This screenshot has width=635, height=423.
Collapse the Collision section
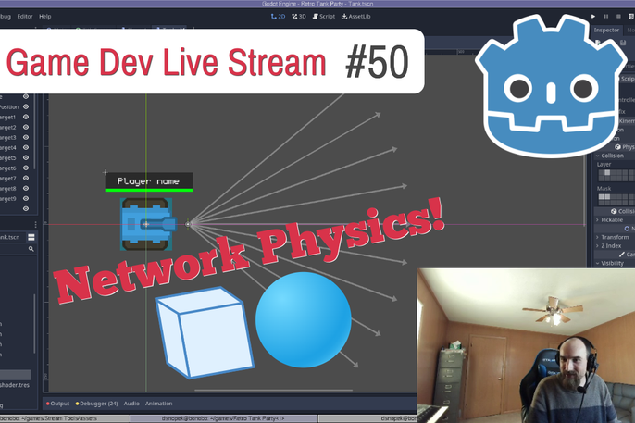(x=611, y=156)
